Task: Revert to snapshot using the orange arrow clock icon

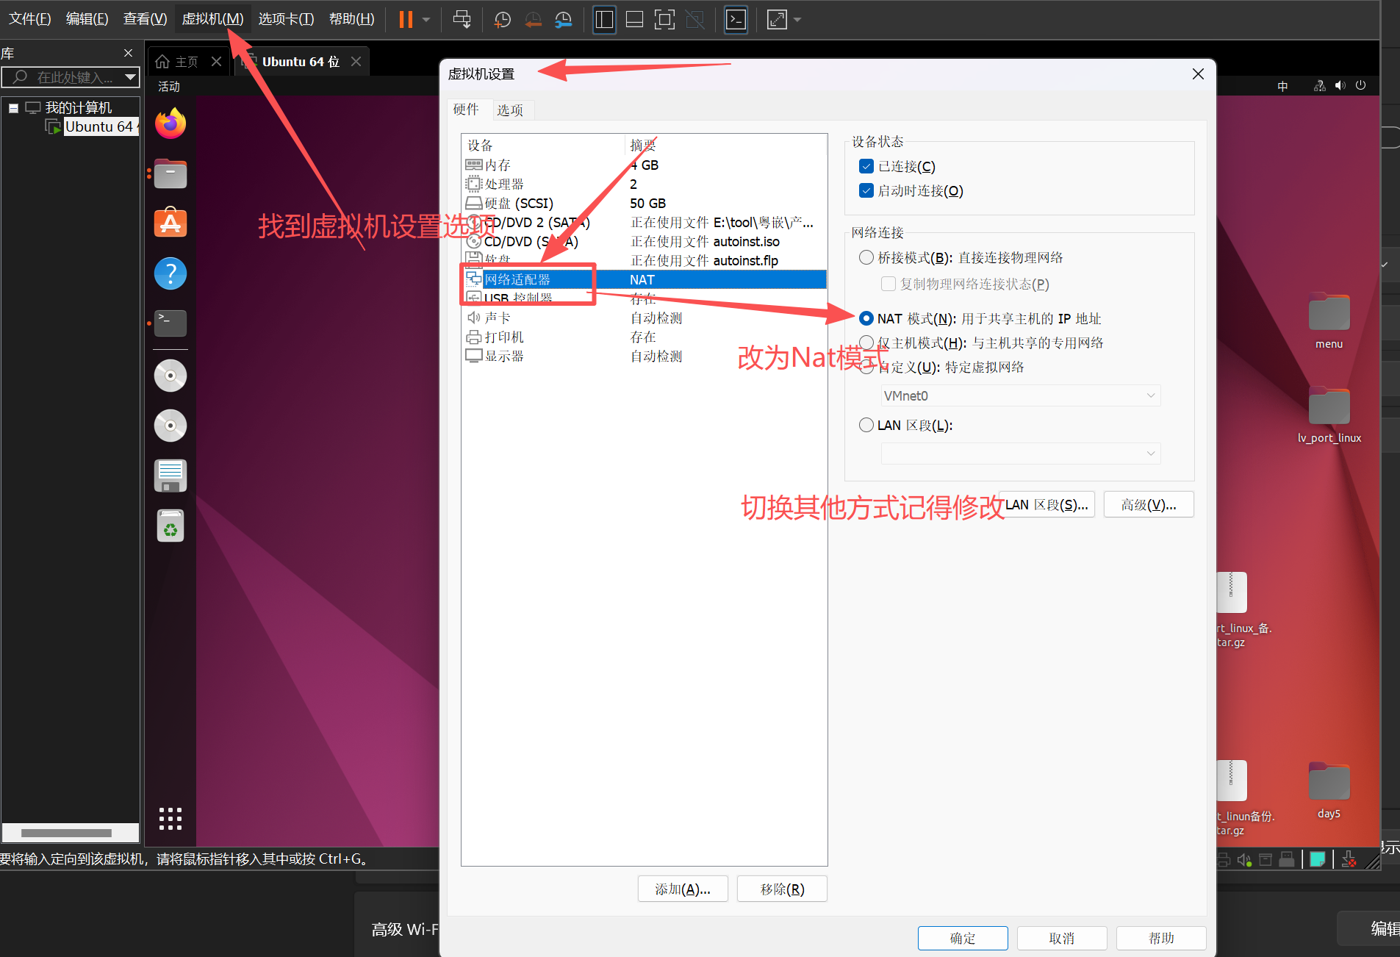Action: [534, 20]
